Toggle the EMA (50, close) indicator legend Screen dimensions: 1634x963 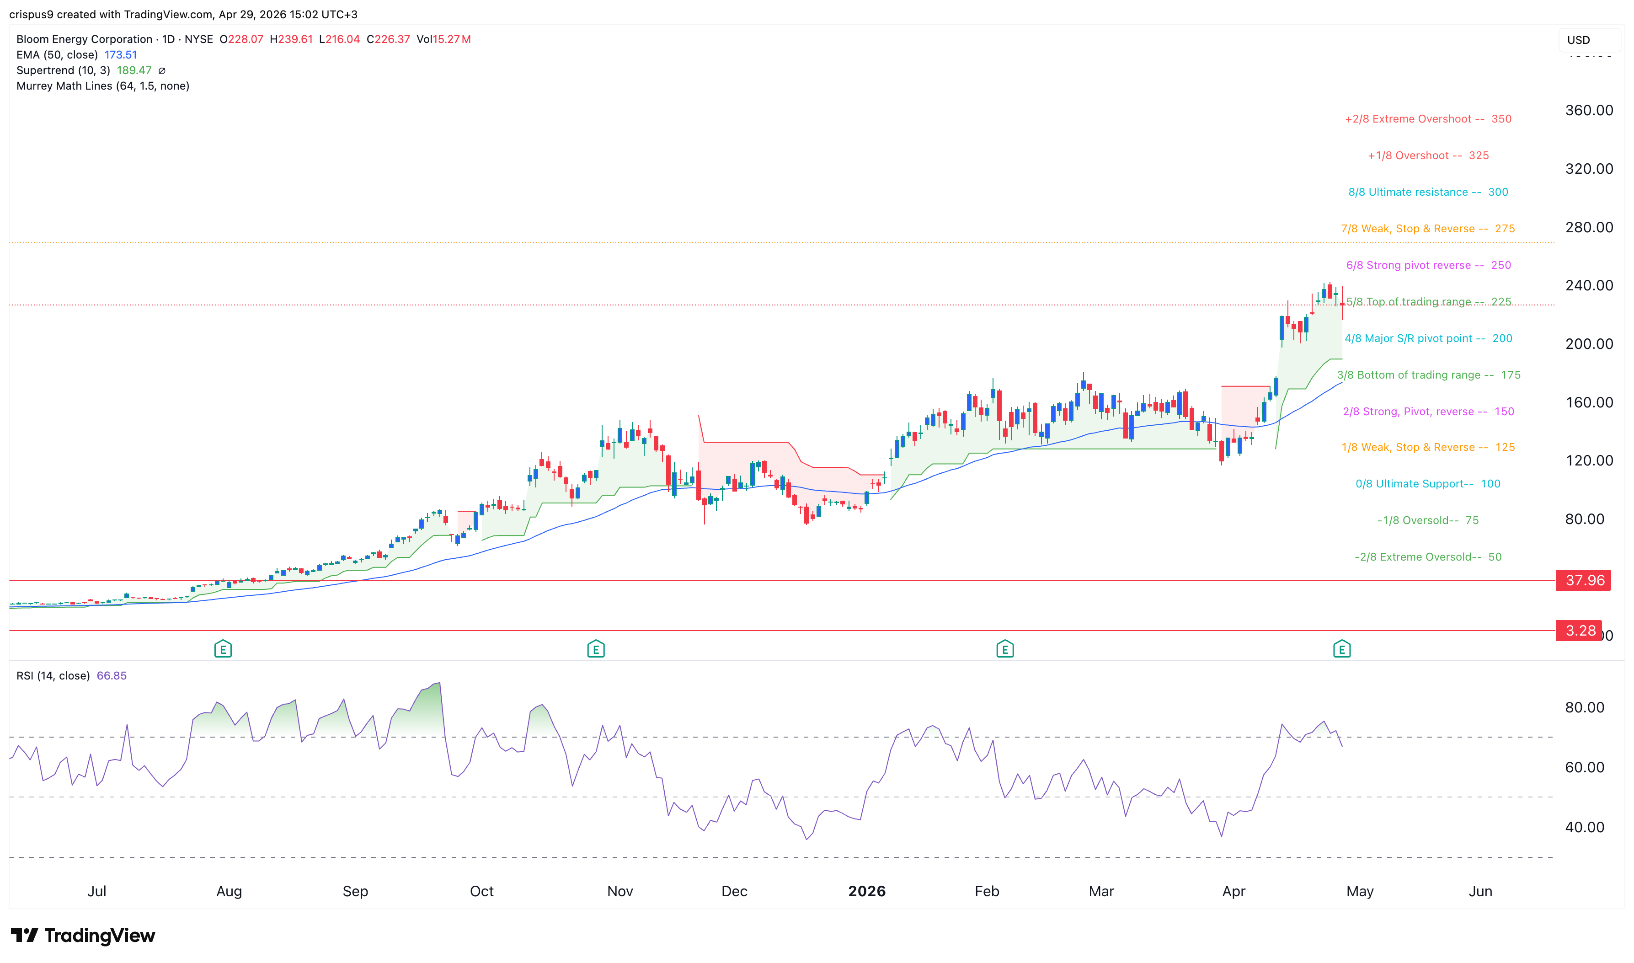pyautogui.click(x=57, y=54)
